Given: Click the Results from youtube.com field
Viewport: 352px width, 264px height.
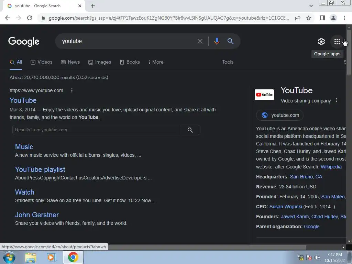Looking at the screenshot, I should [x=96, y=130].
